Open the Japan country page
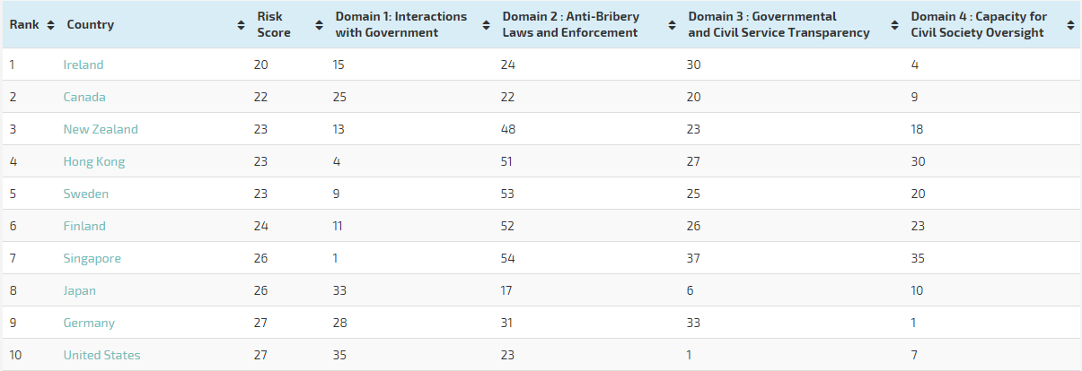This screenshot has height=371, width=1082. 80,290
